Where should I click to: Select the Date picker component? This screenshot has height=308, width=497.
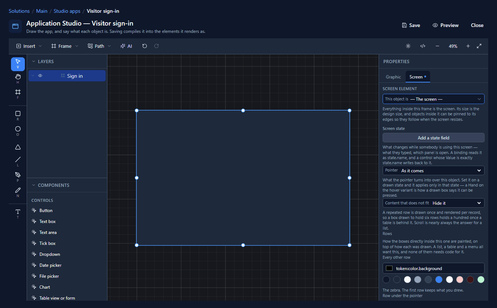(50, 265)
